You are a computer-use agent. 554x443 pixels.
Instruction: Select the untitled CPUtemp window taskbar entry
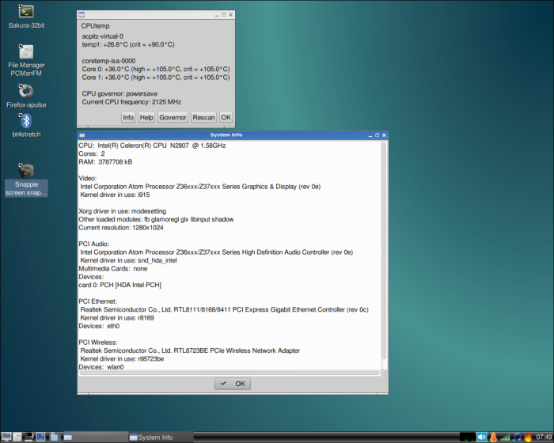pos(96,437)
